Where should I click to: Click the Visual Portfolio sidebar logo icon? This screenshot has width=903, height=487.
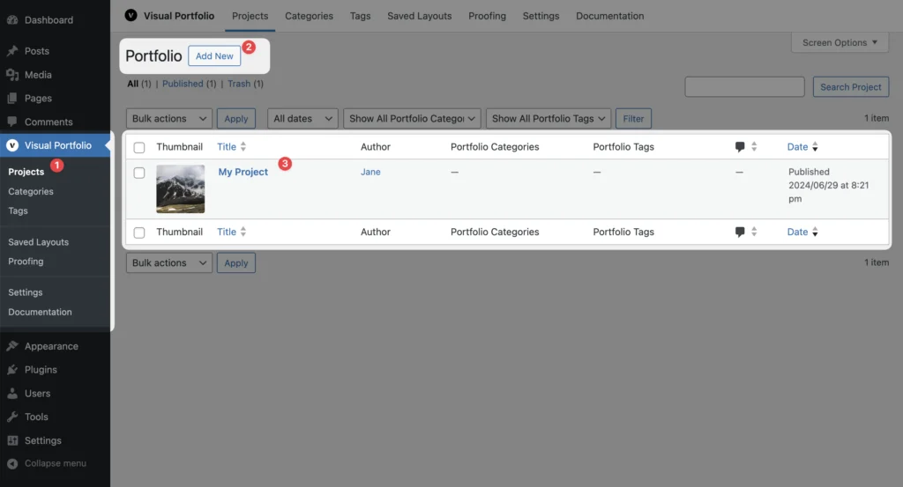12,145
